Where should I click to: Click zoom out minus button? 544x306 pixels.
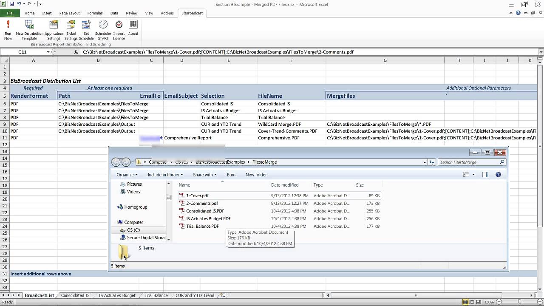click(x=499, y=302)
